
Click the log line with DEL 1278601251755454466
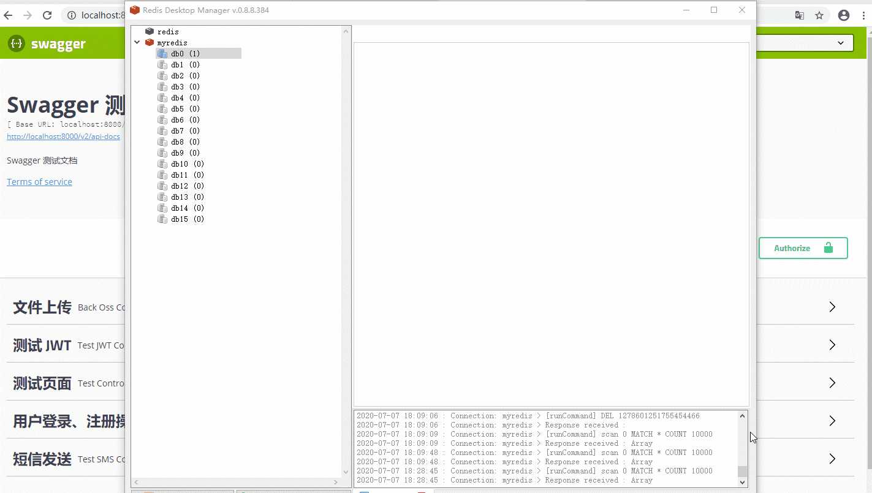(x=528, y=416)
